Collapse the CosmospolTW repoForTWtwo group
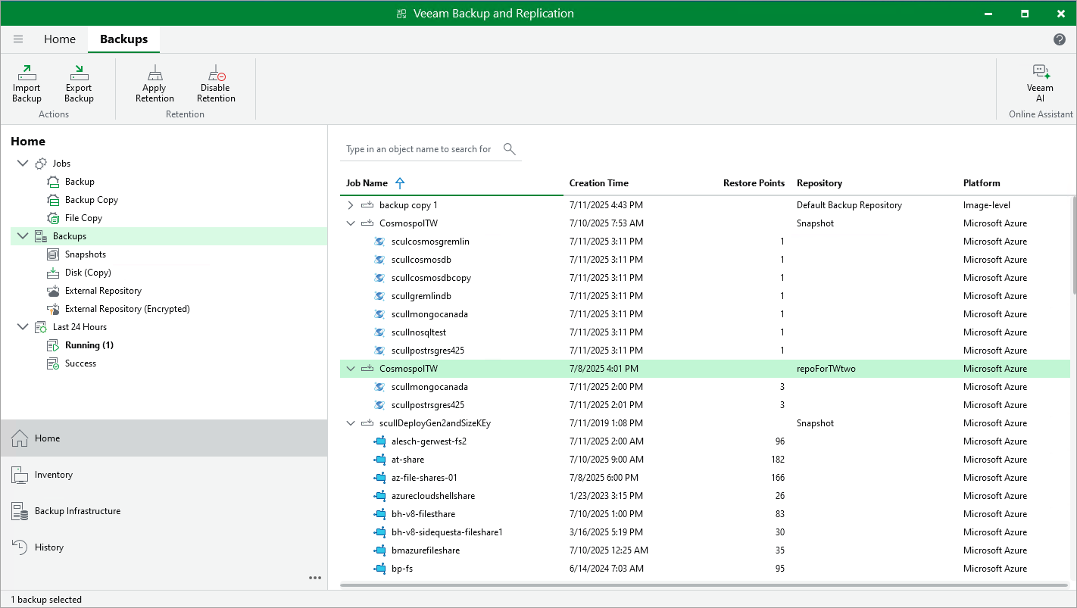Screen dimensions: 1077x608 [350, 369]
